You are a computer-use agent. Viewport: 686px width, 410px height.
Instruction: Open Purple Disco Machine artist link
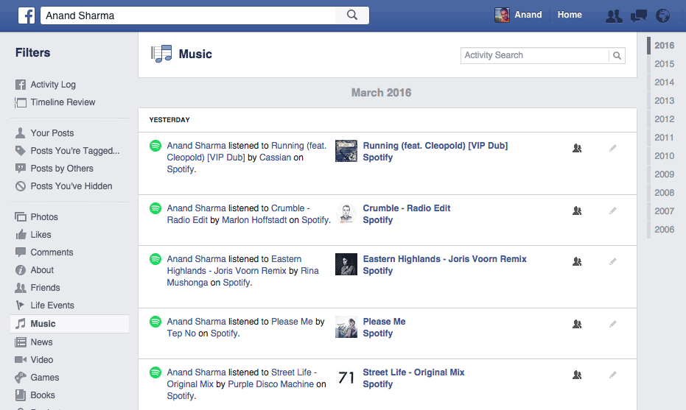[271, 384]
